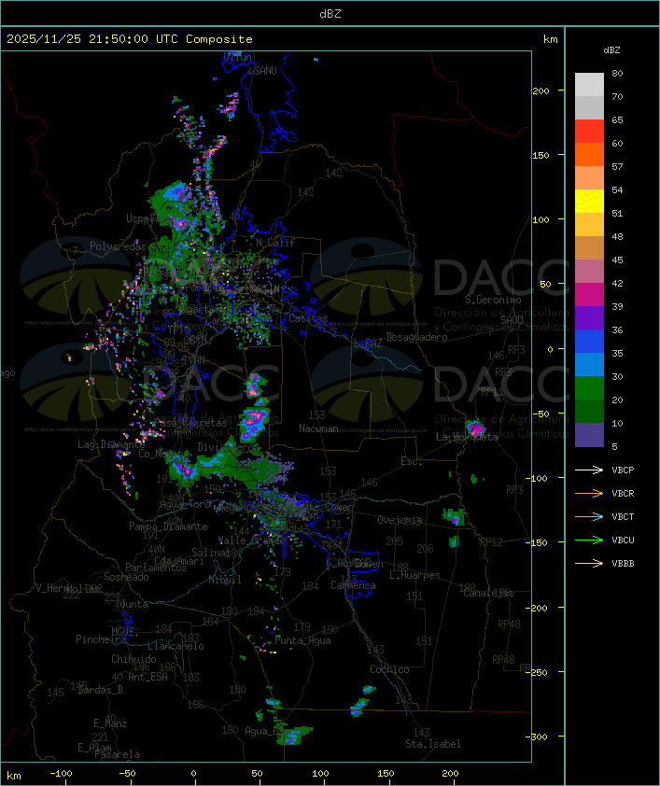
Task: Click the km unit label at top right
Action: [550, 39]
